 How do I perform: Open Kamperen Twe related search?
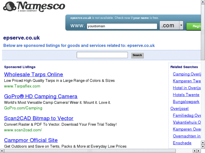[x=187, y=81]
